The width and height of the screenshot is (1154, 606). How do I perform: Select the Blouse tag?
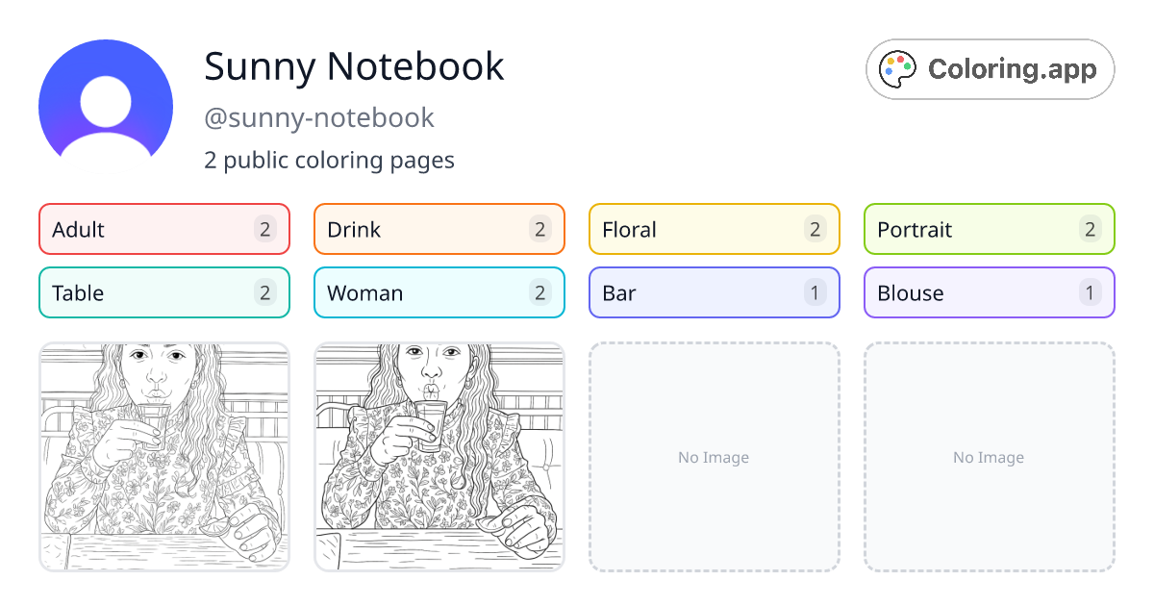990,292
